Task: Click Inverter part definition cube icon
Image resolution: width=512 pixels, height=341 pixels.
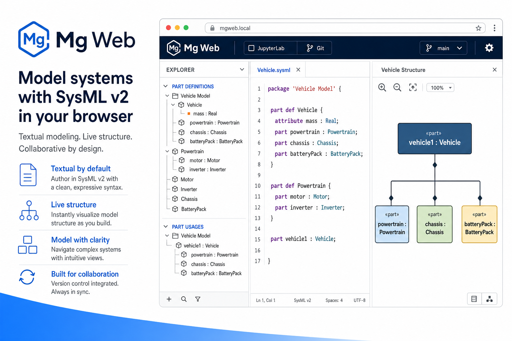Action: pos(175,189)
